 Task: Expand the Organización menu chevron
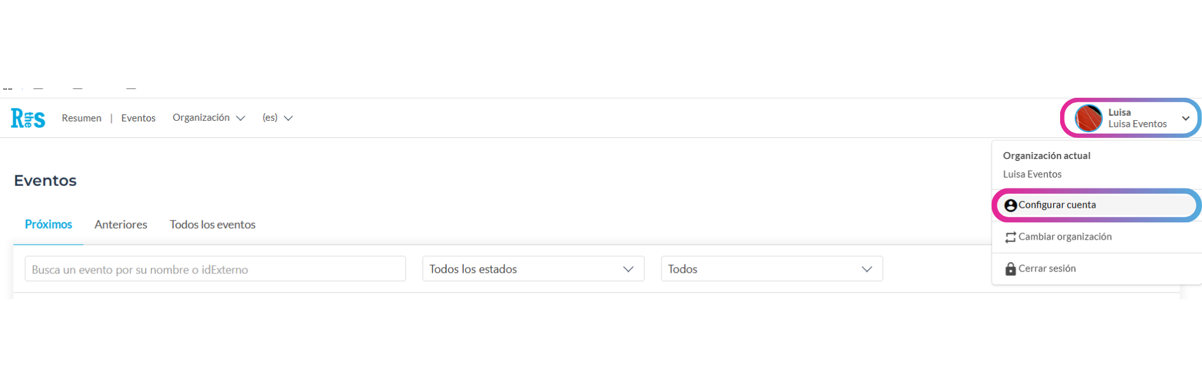(241, 118)
